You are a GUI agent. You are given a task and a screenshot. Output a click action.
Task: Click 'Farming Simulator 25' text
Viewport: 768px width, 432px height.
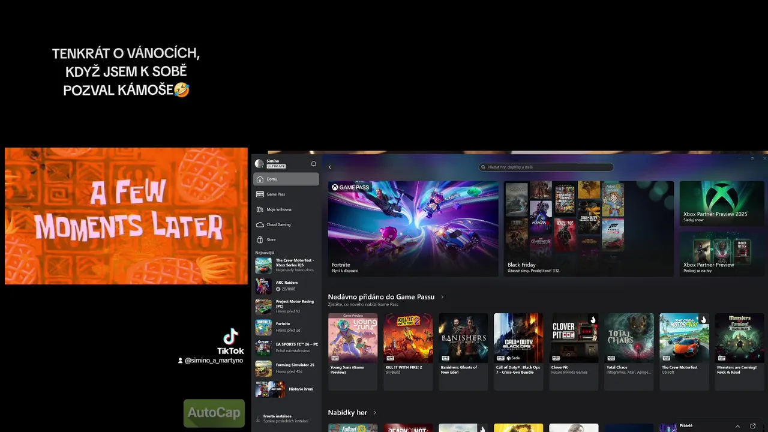[x=295, y=365]
